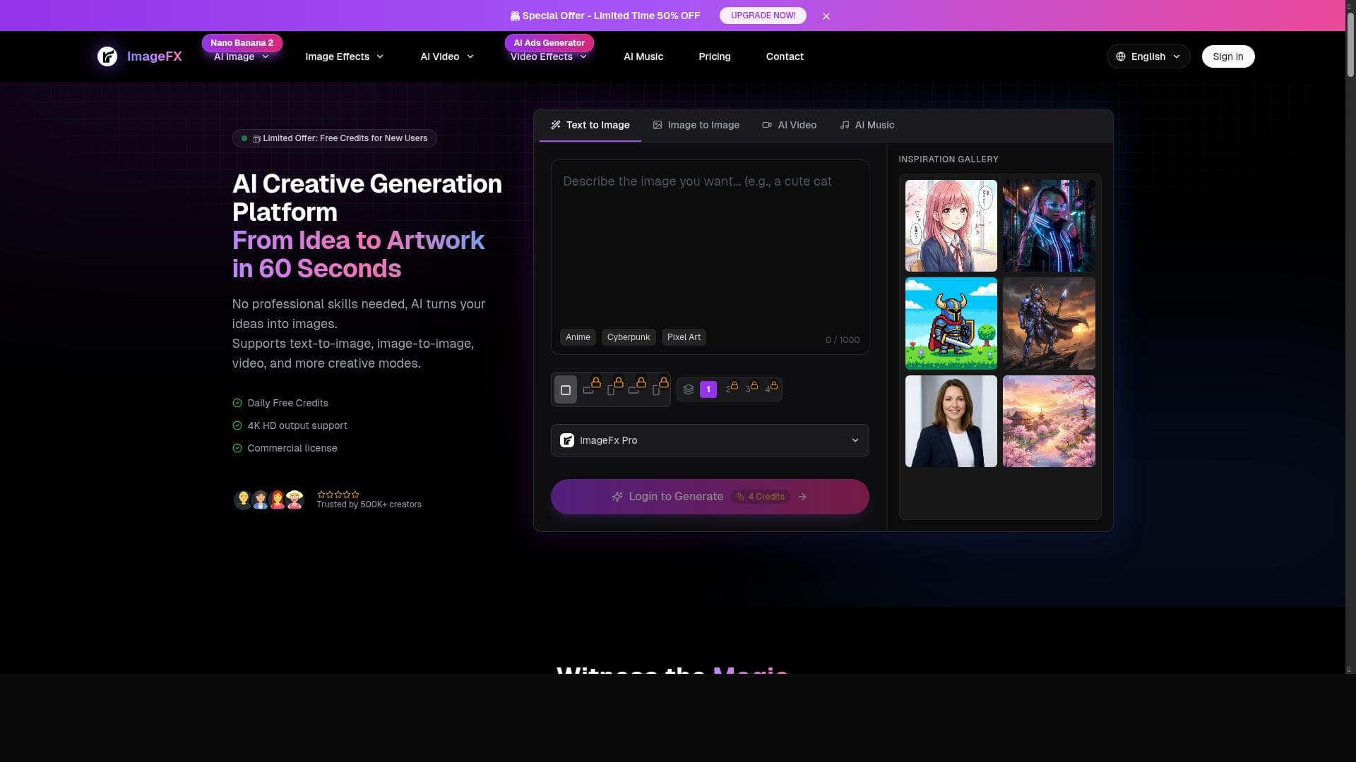Click the ImageFX logo icon
Screen dimensions: 1356x762
click(x=107, y=56)
